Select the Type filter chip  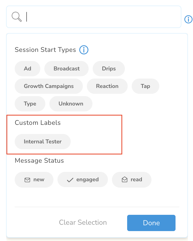click(30, 103)
